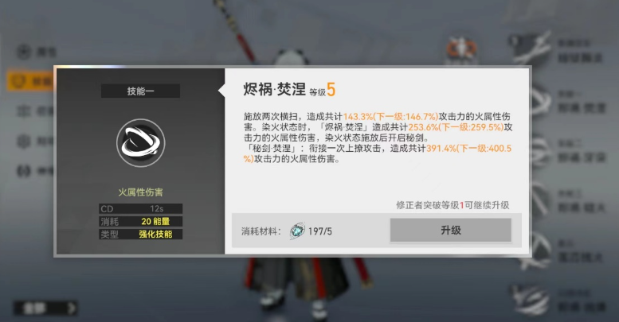Open the gear-icon sidebar menu entry
Viewport: 619px width, 322px height.
(x=35, y=141)
